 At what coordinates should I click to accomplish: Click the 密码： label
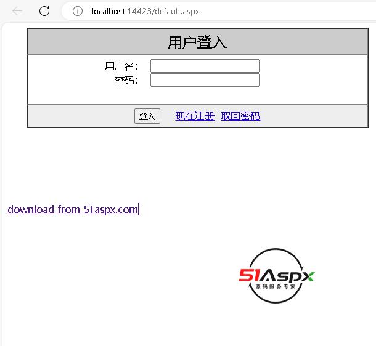pyautogui.click(x=126, y=80)
